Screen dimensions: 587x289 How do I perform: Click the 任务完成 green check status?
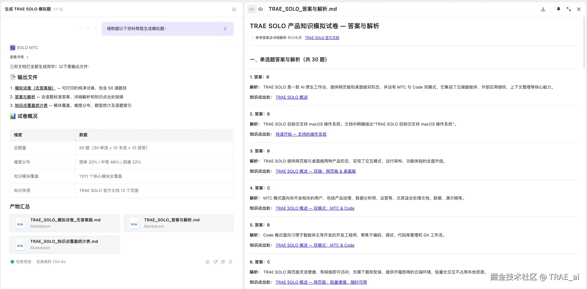(12, 262)
